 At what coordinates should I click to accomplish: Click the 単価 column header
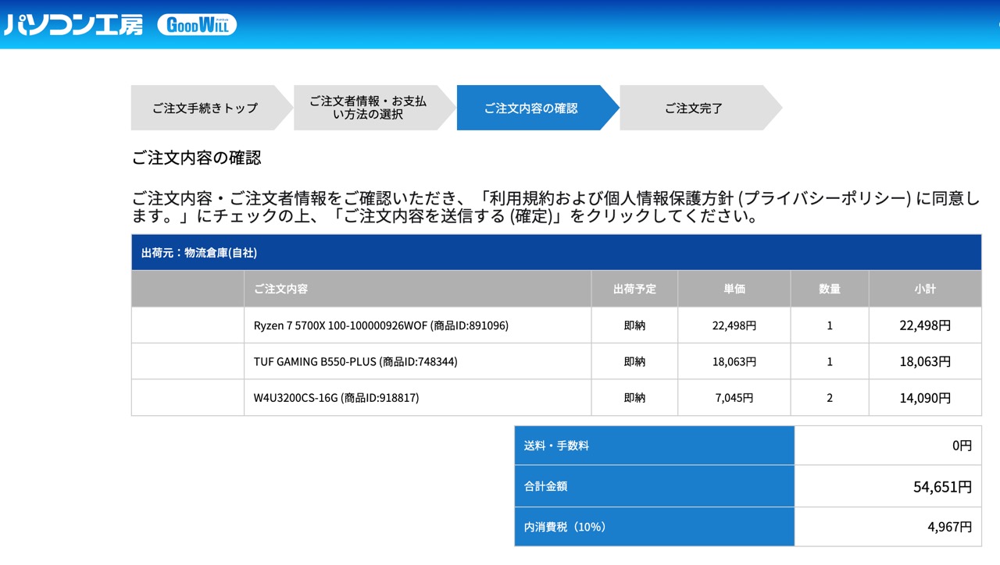734,289
